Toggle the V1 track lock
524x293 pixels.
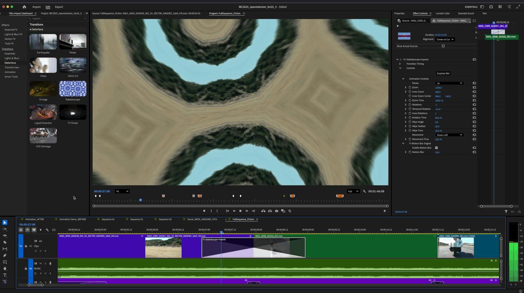(x=26, y=246)
